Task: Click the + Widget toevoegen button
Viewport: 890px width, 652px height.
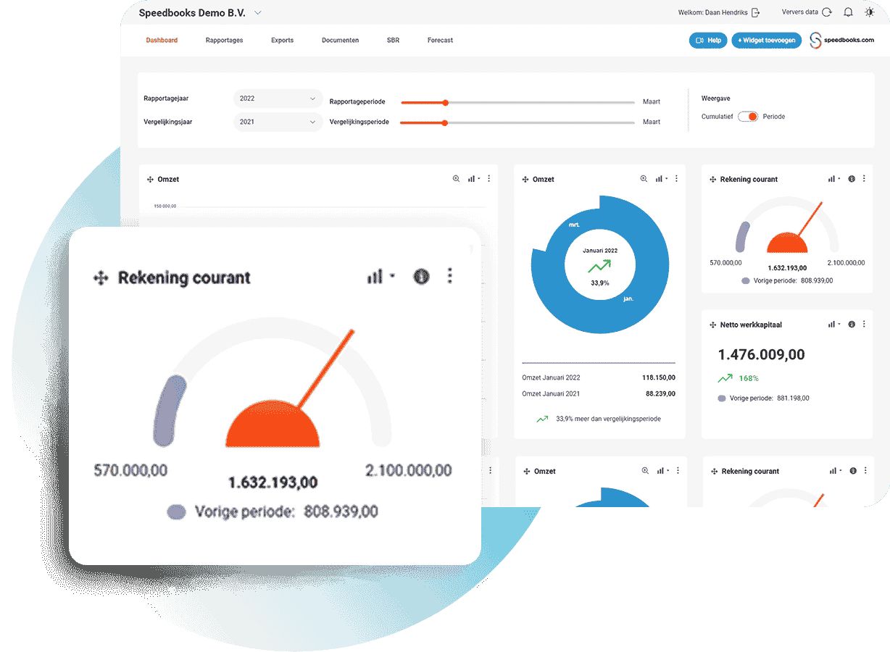Action: click(x=767, y=41)
